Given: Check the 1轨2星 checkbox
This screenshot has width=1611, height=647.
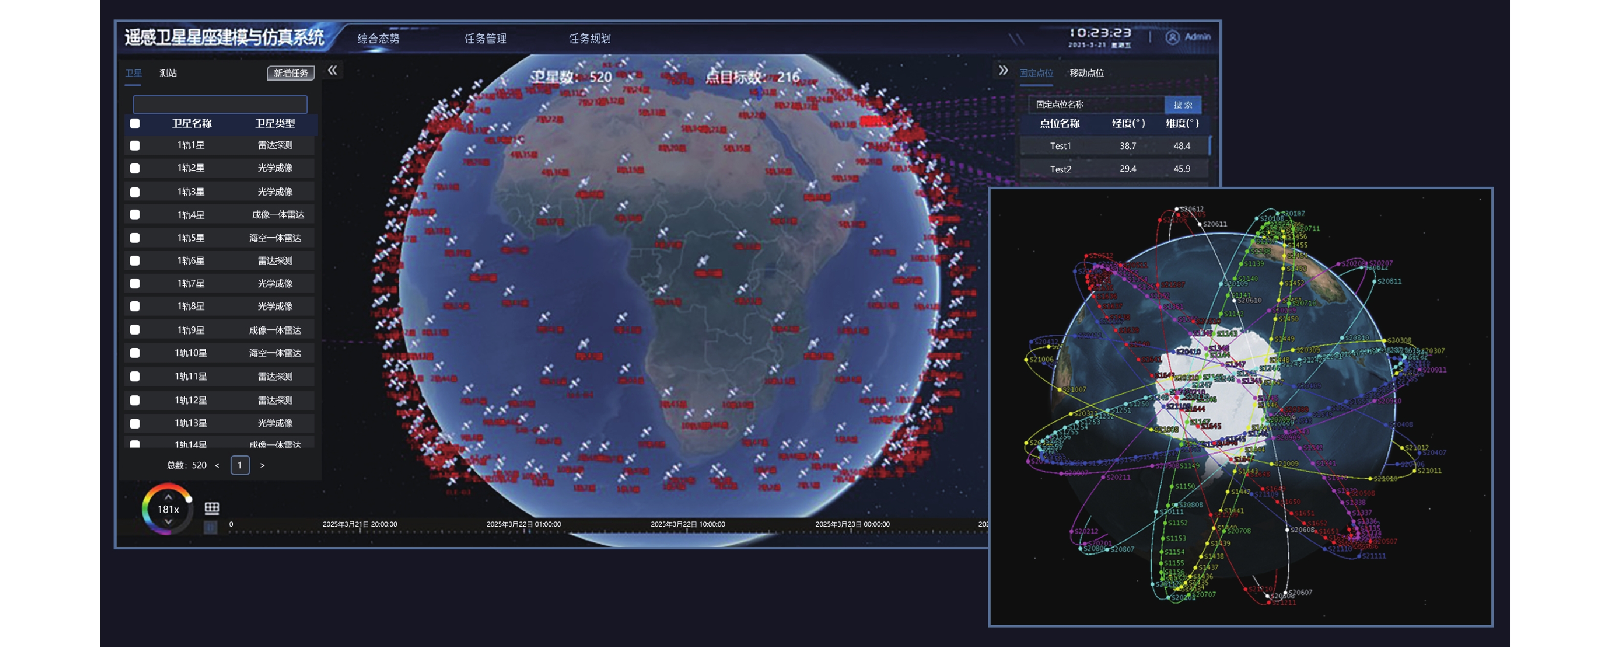Looking at the screenshot, I should point(135,168).
